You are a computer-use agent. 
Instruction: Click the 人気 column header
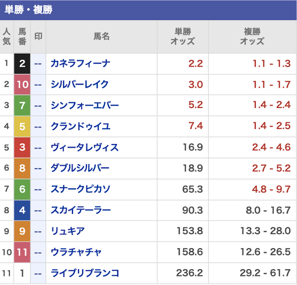6,36
